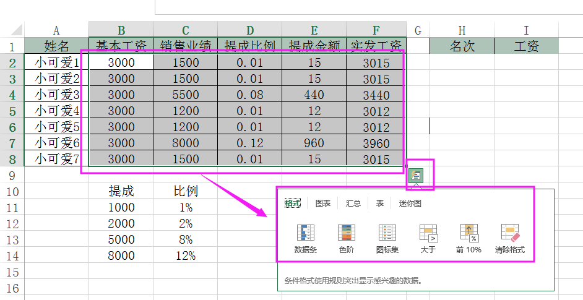Apply Top 10% (前 10%) formatting
Viewport: 583px width, 300px height.
coord(469,239)
